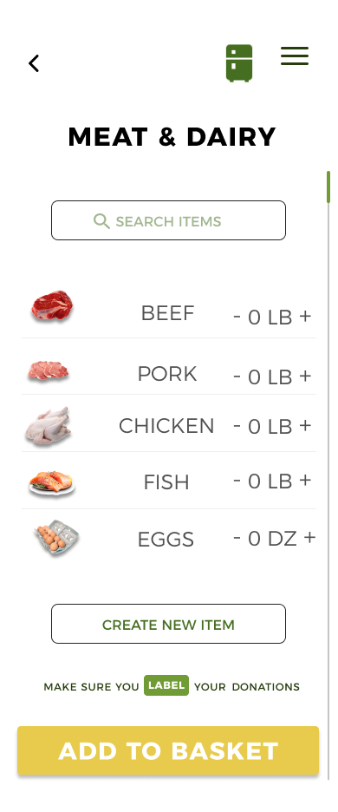Click the green scrollbar thumb
Image resolution: width=338 pixels, height=812 pixels.
click(x=328, y=187)
